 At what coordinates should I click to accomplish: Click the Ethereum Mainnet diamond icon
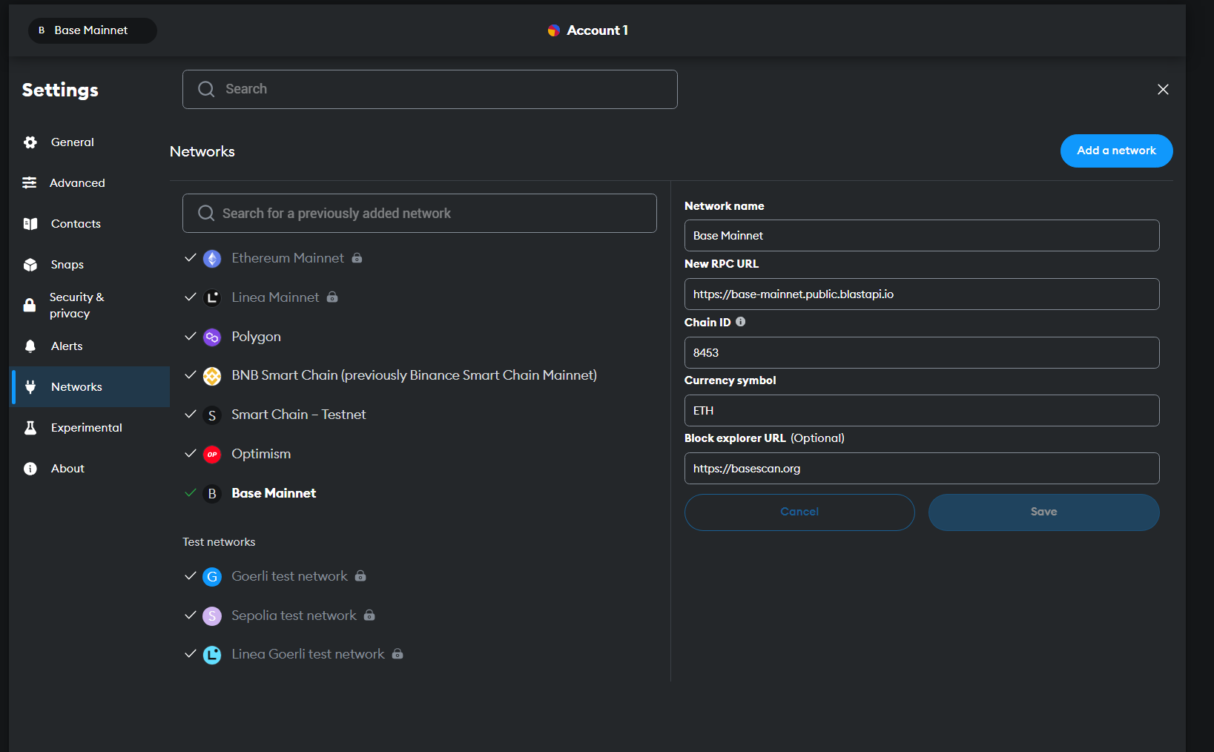click(x=212, y=259)
